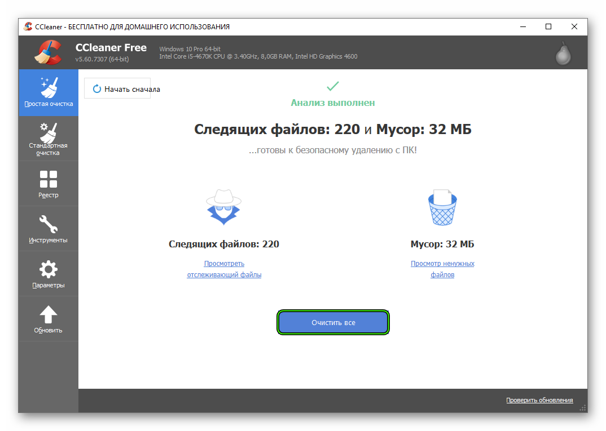Screen dimensions: 606x431
Task: Open the Просмотреть отслеживающий файлы link
Action: [x=223, y=269]
